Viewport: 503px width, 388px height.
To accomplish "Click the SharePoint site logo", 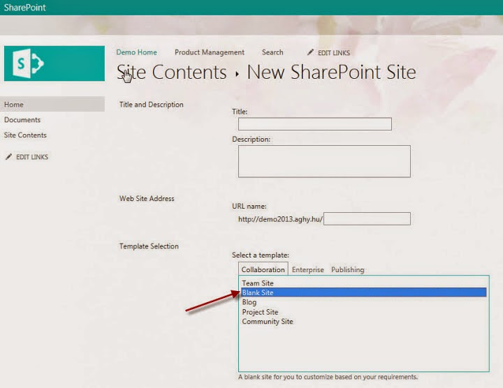I will [54, 63].
